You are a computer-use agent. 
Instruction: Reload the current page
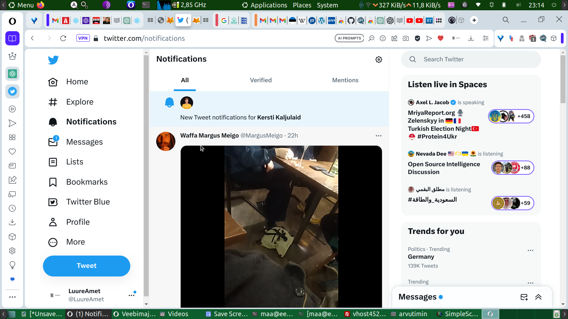click(x=63, y=38)
